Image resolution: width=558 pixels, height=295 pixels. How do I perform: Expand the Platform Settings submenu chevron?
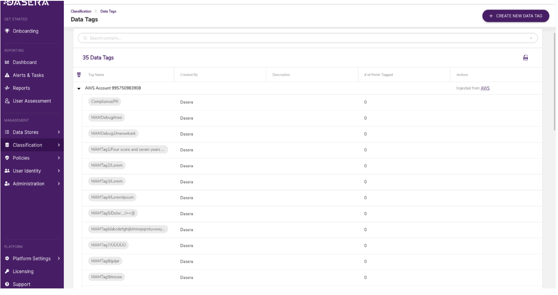click(x=59, y=259)
